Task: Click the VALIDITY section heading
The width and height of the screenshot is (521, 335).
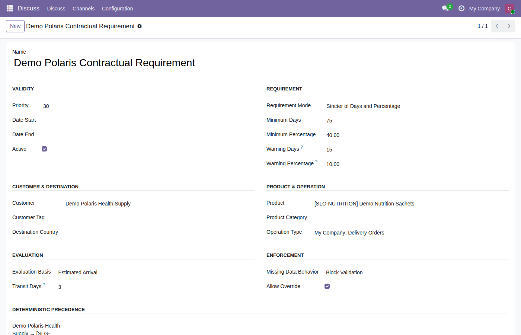Action: 23,89
